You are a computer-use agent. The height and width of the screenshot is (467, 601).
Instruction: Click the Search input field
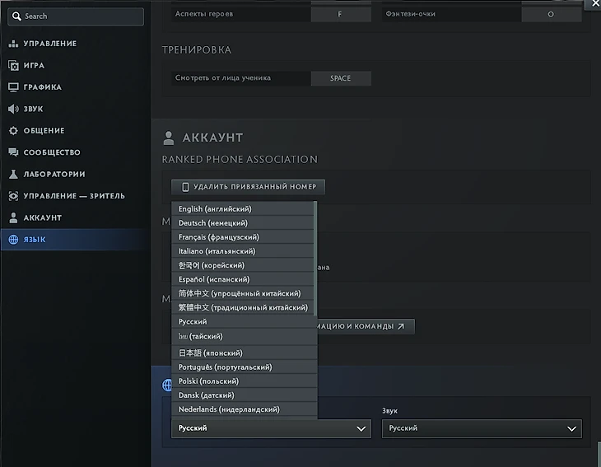(x=76, y=16)
